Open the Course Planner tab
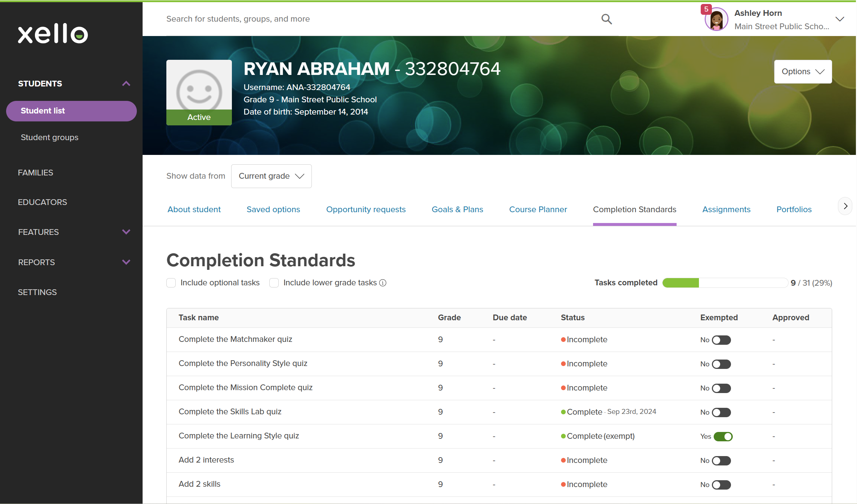Viewport: 857px width, 504px height. [x=538, y=209]
